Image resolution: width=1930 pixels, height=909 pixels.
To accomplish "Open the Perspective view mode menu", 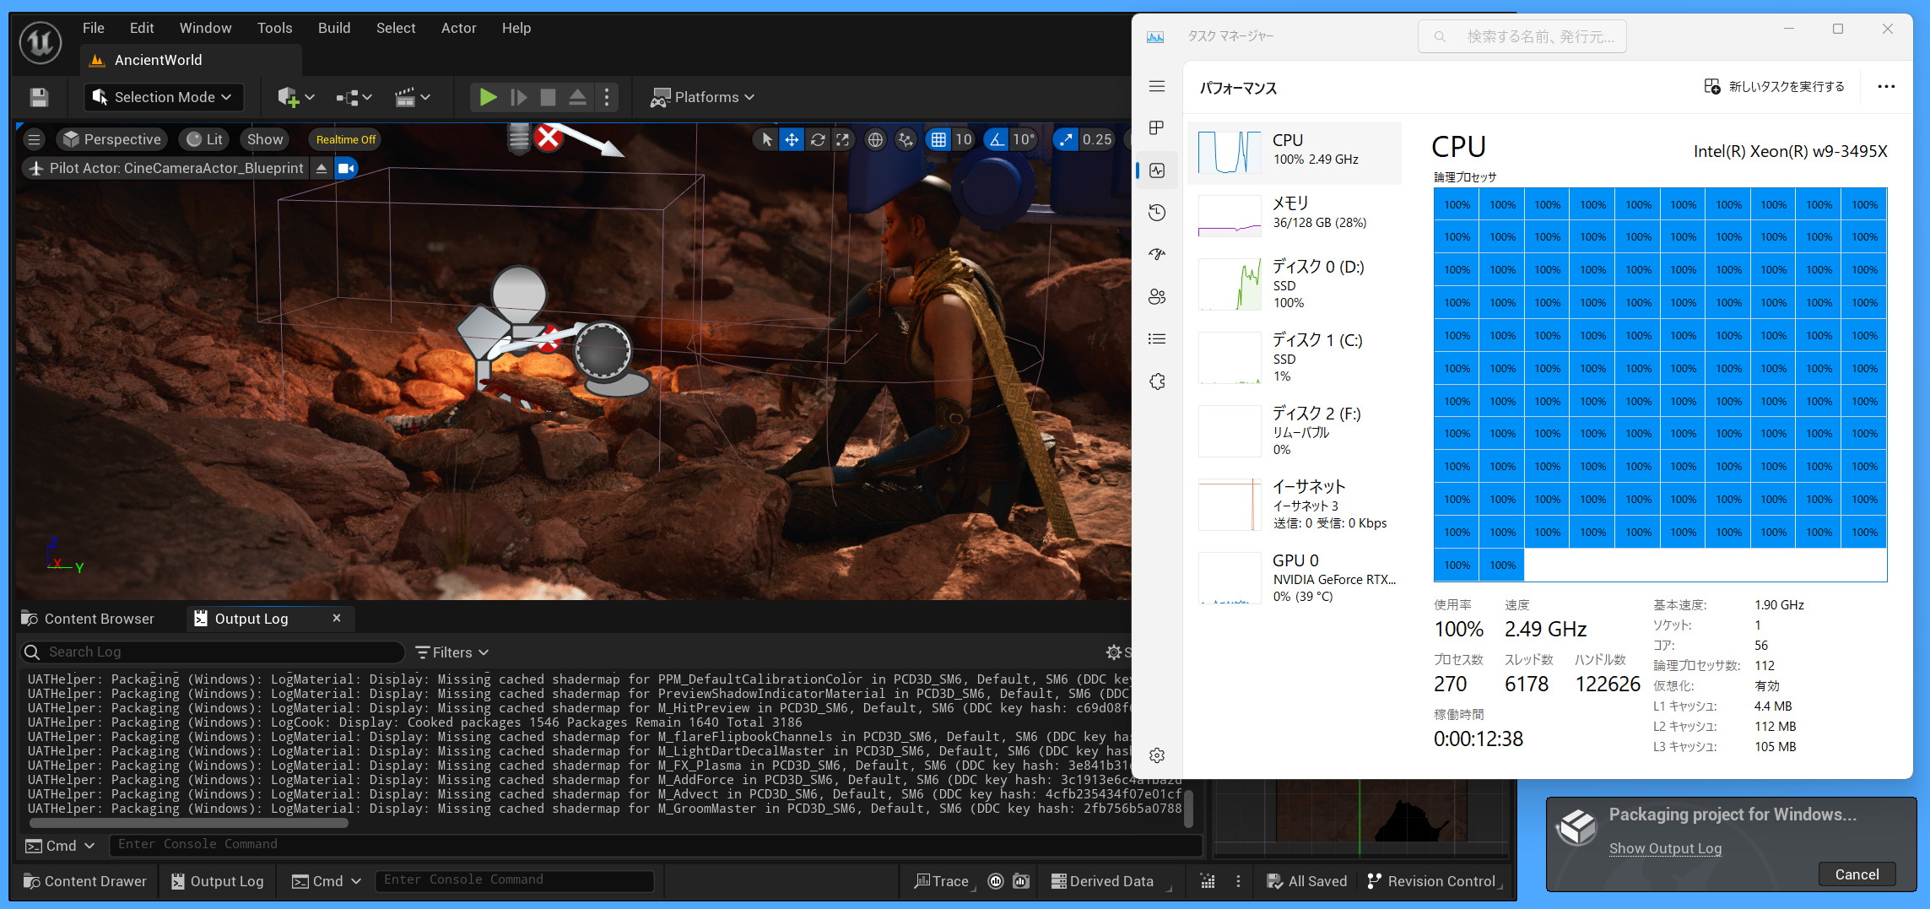I will click(112, 139).
